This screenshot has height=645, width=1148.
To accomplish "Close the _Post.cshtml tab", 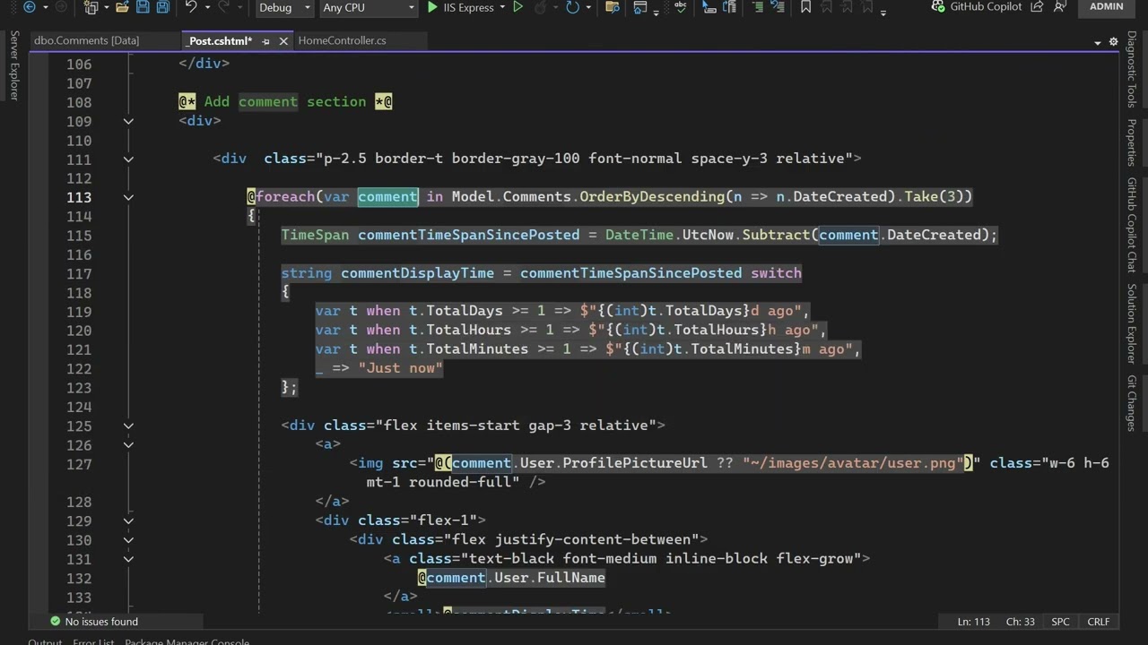I will [284, 41].
